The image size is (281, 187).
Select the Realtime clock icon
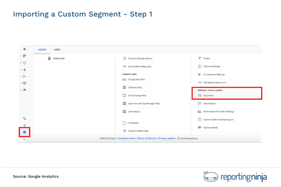[x=24, y=63]
